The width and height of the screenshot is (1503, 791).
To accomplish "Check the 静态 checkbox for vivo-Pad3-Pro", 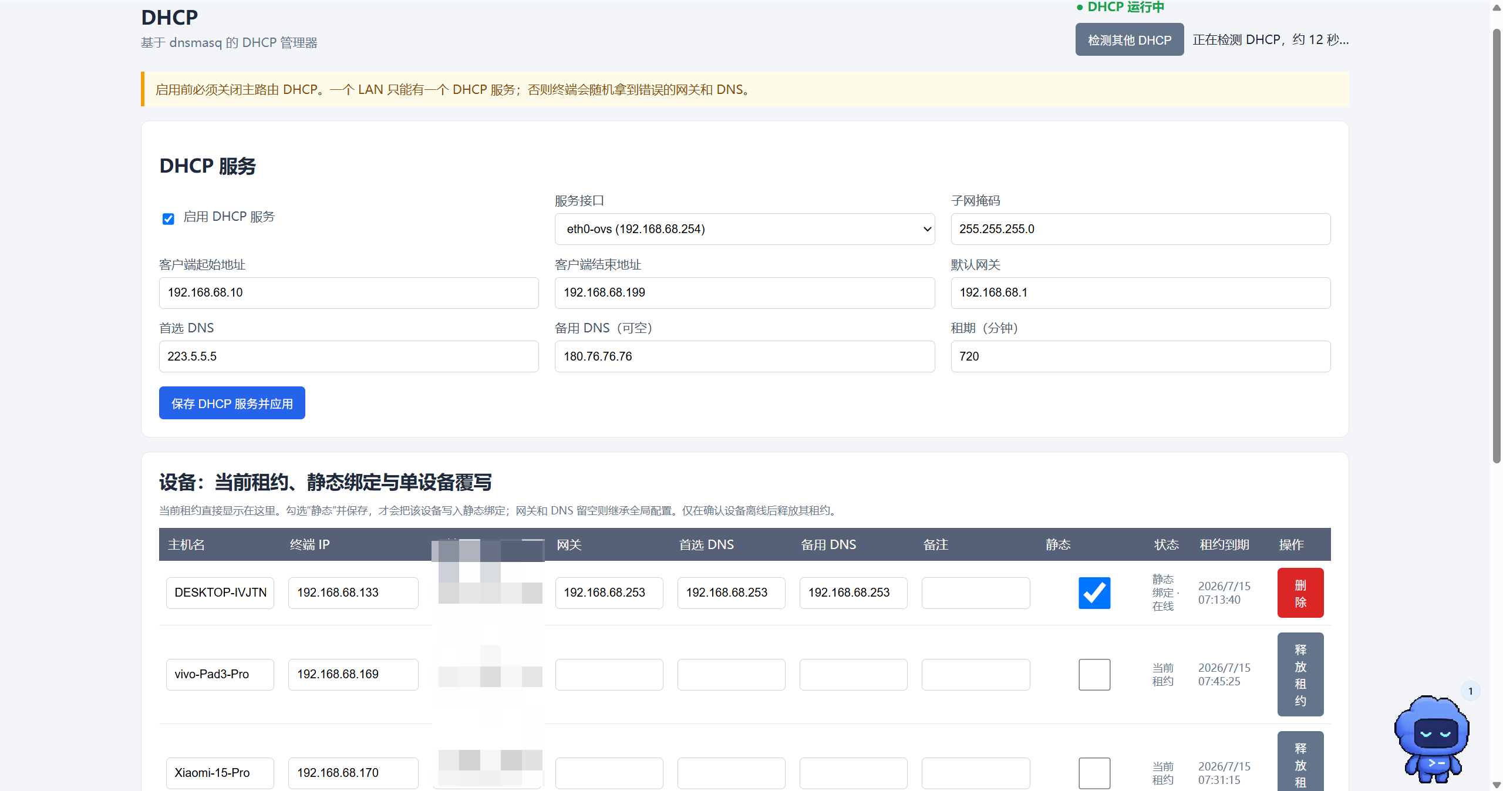I will [1094, 674].
